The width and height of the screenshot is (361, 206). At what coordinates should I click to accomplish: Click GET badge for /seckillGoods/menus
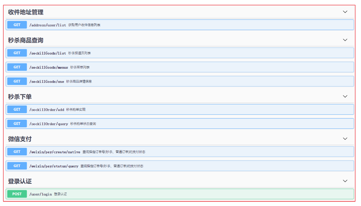coord(17,67)
